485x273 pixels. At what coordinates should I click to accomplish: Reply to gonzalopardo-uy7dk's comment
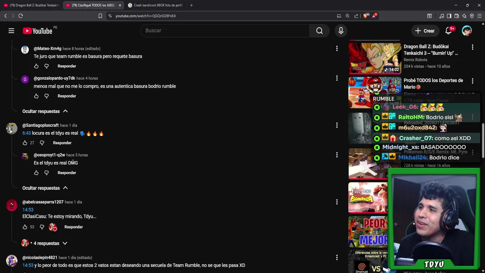click(67, 96)
